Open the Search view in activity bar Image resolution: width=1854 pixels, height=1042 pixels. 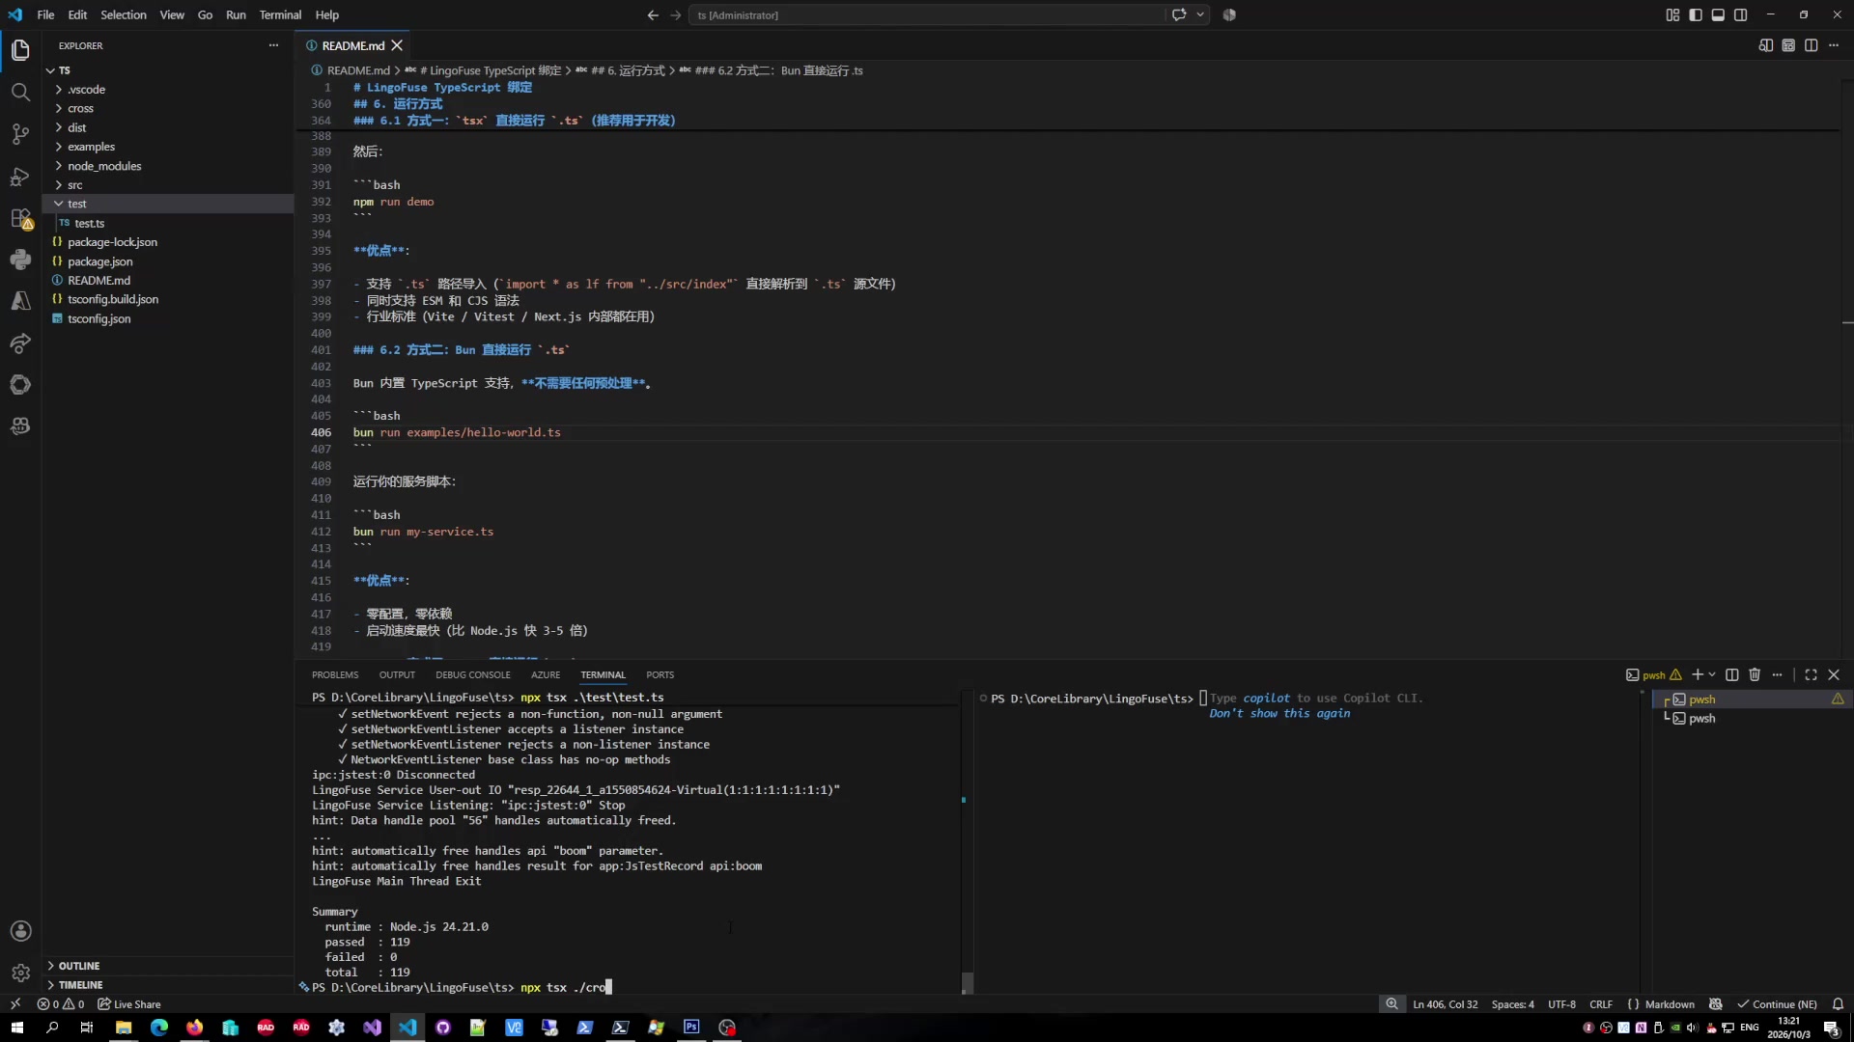(20, 92)
